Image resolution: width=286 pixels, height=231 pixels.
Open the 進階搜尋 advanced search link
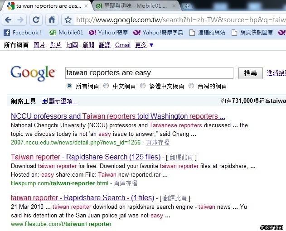tap(276, 73)
